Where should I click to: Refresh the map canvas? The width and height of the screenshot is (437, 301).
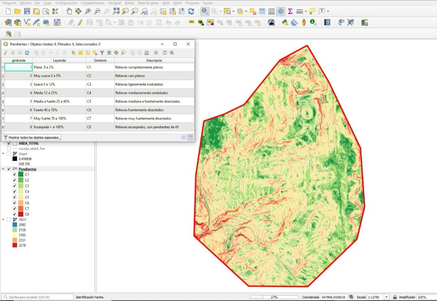tap(191, 12)
